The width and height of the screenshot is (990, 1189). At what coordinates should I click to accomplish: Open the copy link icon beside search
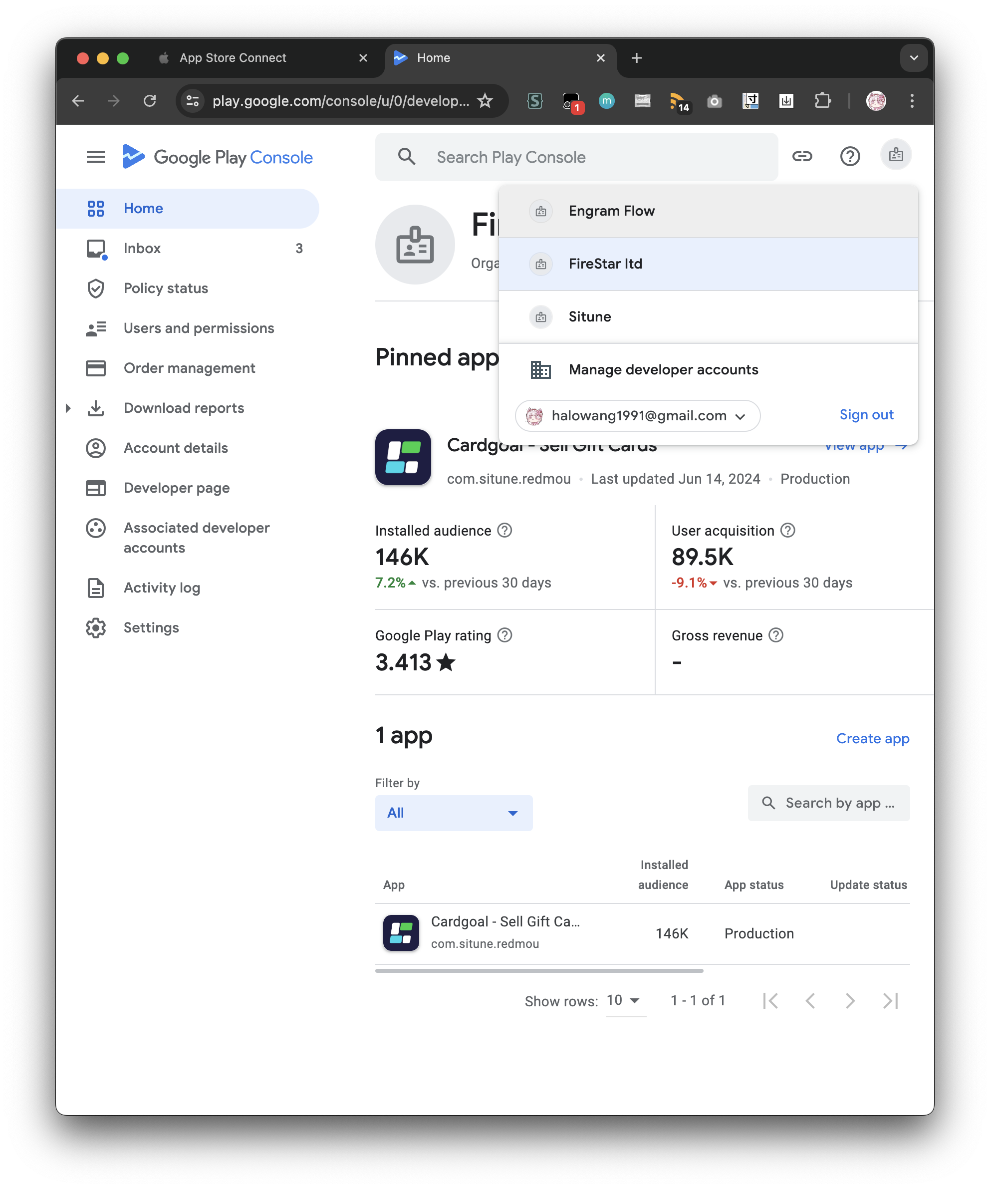coord(802,156)
